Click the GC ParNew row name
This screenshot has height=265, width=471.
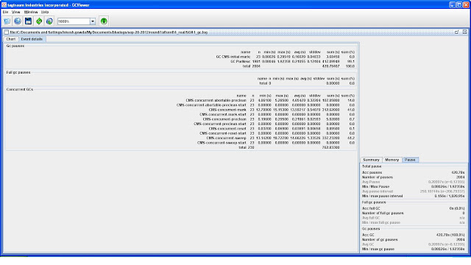[241, 62]
